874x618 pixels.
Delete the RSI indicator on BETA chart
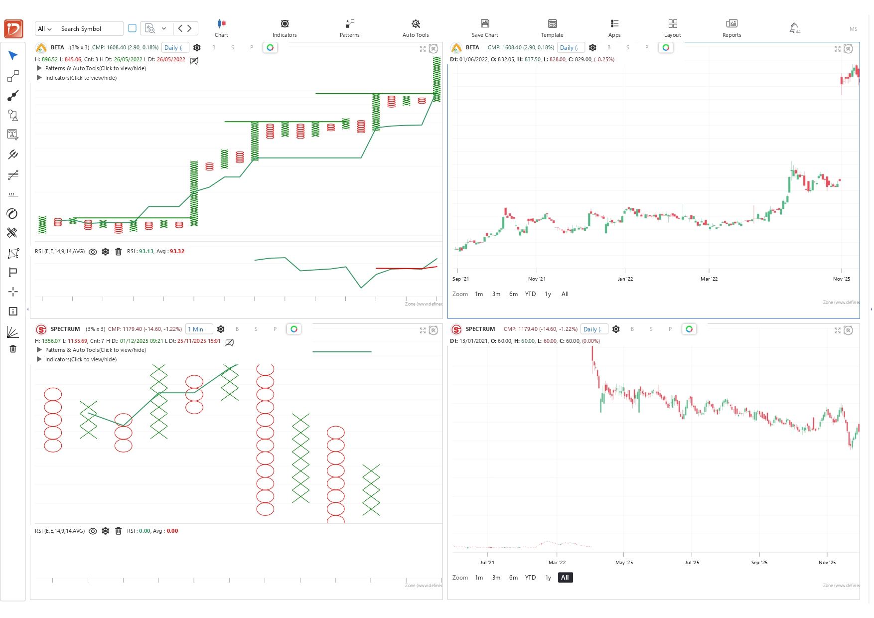coord(118,252)
